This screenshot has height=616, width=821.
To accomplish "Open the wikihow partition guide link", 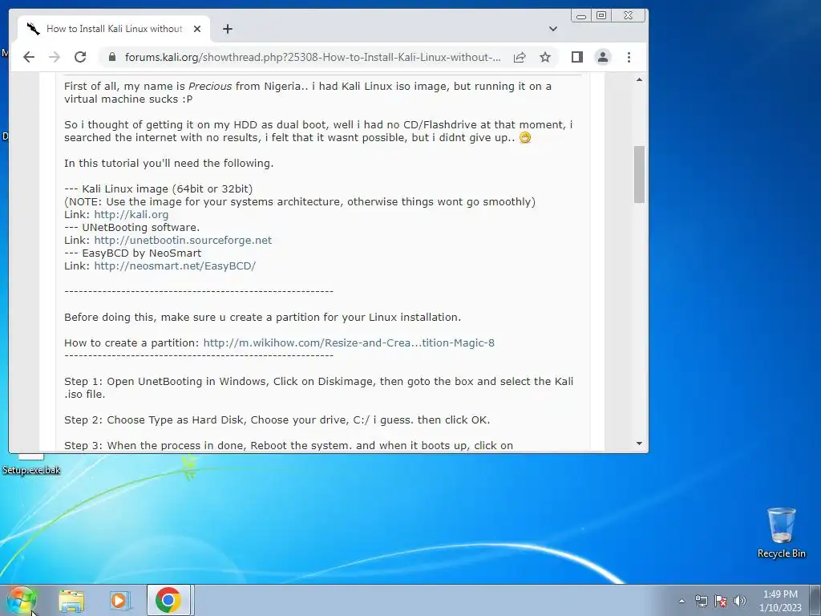I will (349, 342).
